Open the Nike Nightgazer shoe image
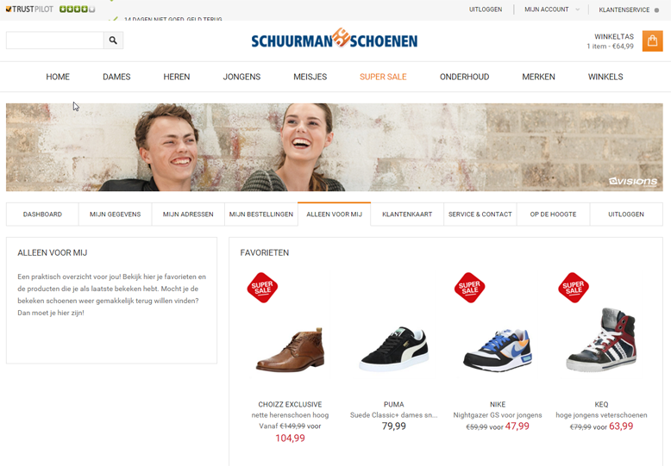The height and width of the screenshot is (466, 671). pyautogui.click(x=498, y=350)
